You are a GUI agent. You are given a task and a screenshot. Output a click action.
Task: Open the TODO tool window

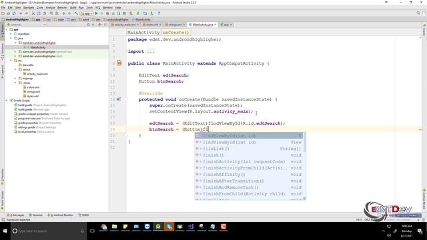pos(84,215)
